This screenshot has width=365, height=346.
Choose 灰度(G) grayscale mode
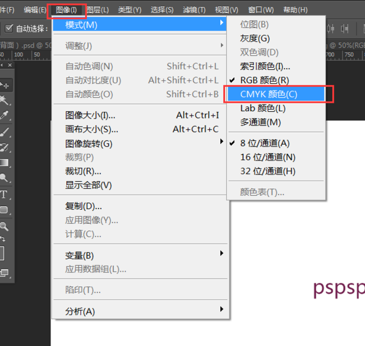pyautogui.click(x=276, y=38)
